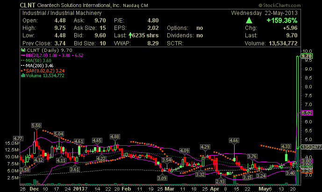Click the 3.54 price label
The width and height of the screenshot is (322, 192).
pos(166,160)
